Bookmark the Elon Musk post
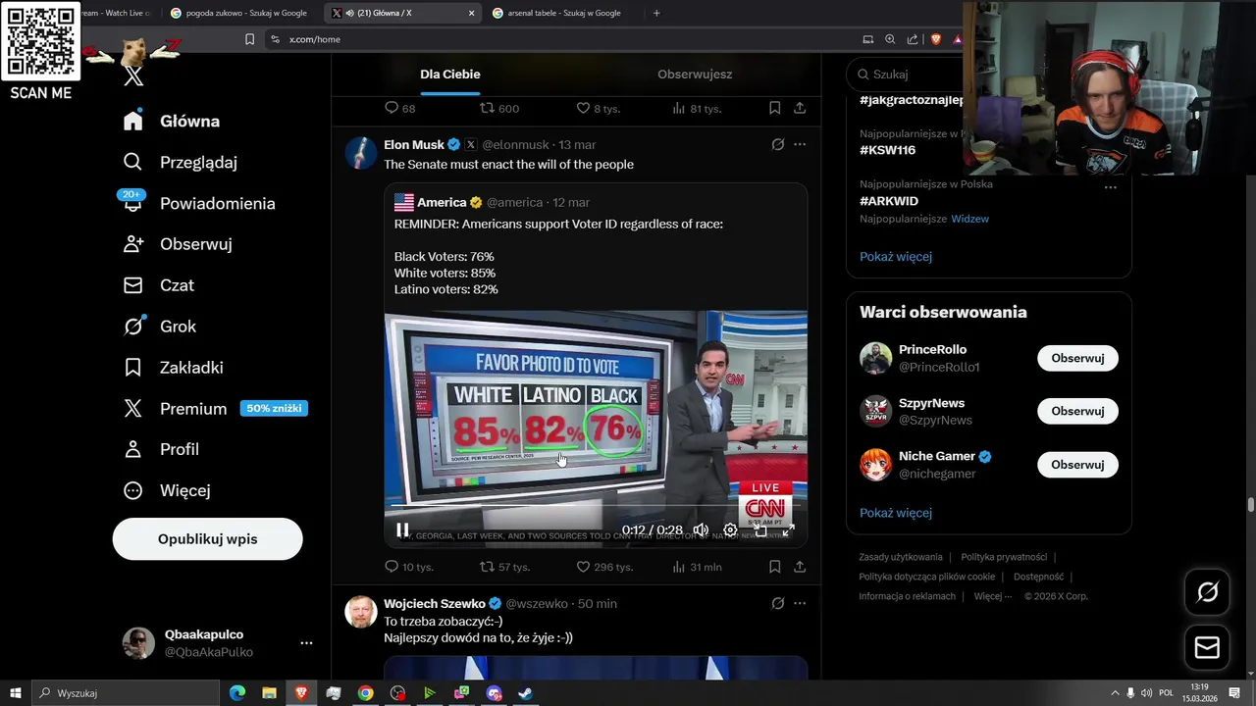This screenshot has width=1256, height=706. (774, 567)
